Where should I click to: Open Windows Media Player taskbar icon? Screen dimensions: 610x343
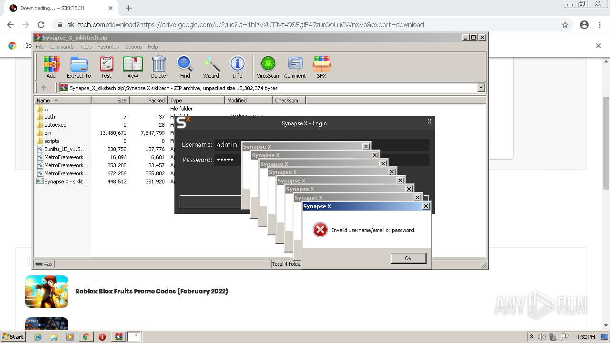click(x=70, y=337)
